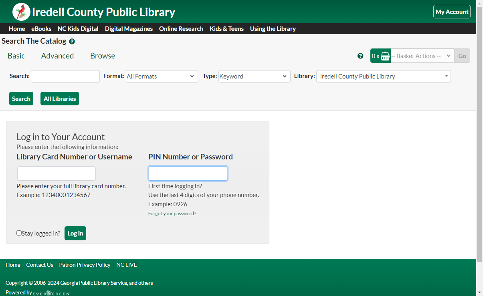Focus the PIN Number or Password field
483x296 pixels.
(x=188, y=173)
